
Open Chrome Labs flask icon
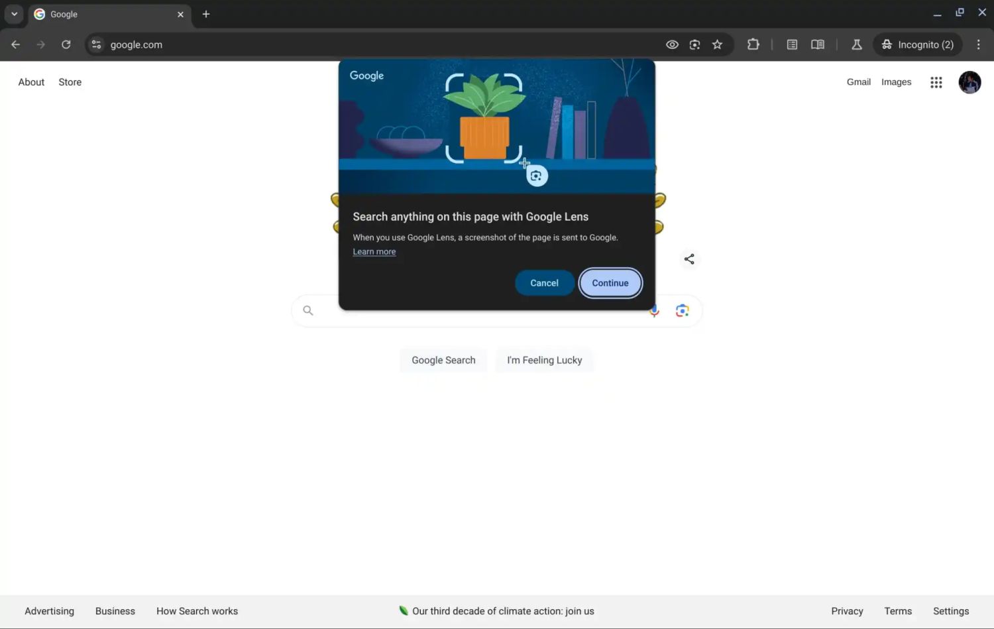point(856,44)
